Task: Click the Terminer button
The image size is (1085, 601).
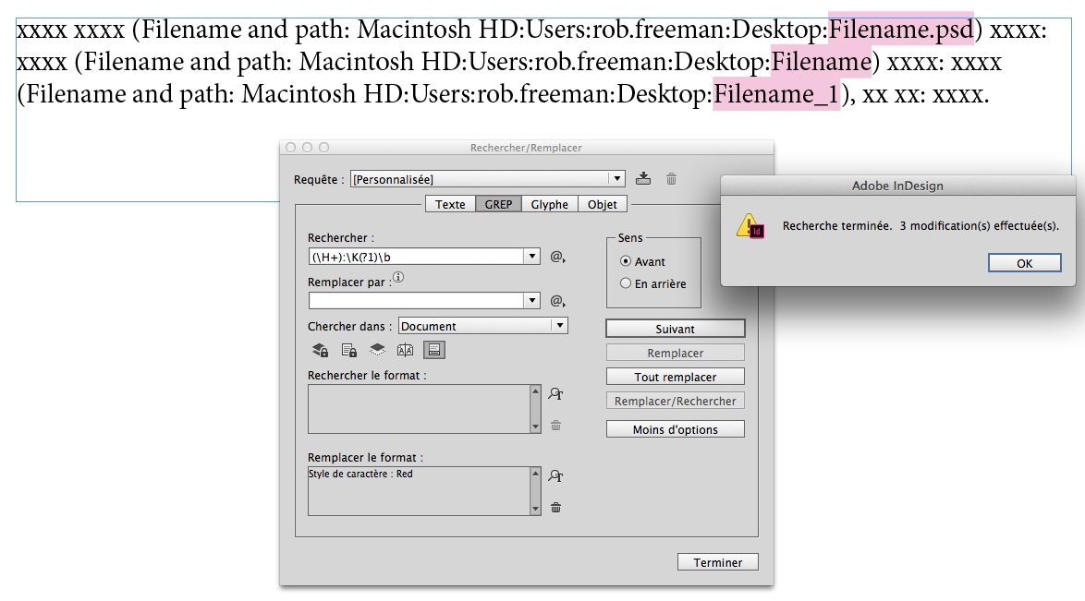Action: tap(717, 562)
